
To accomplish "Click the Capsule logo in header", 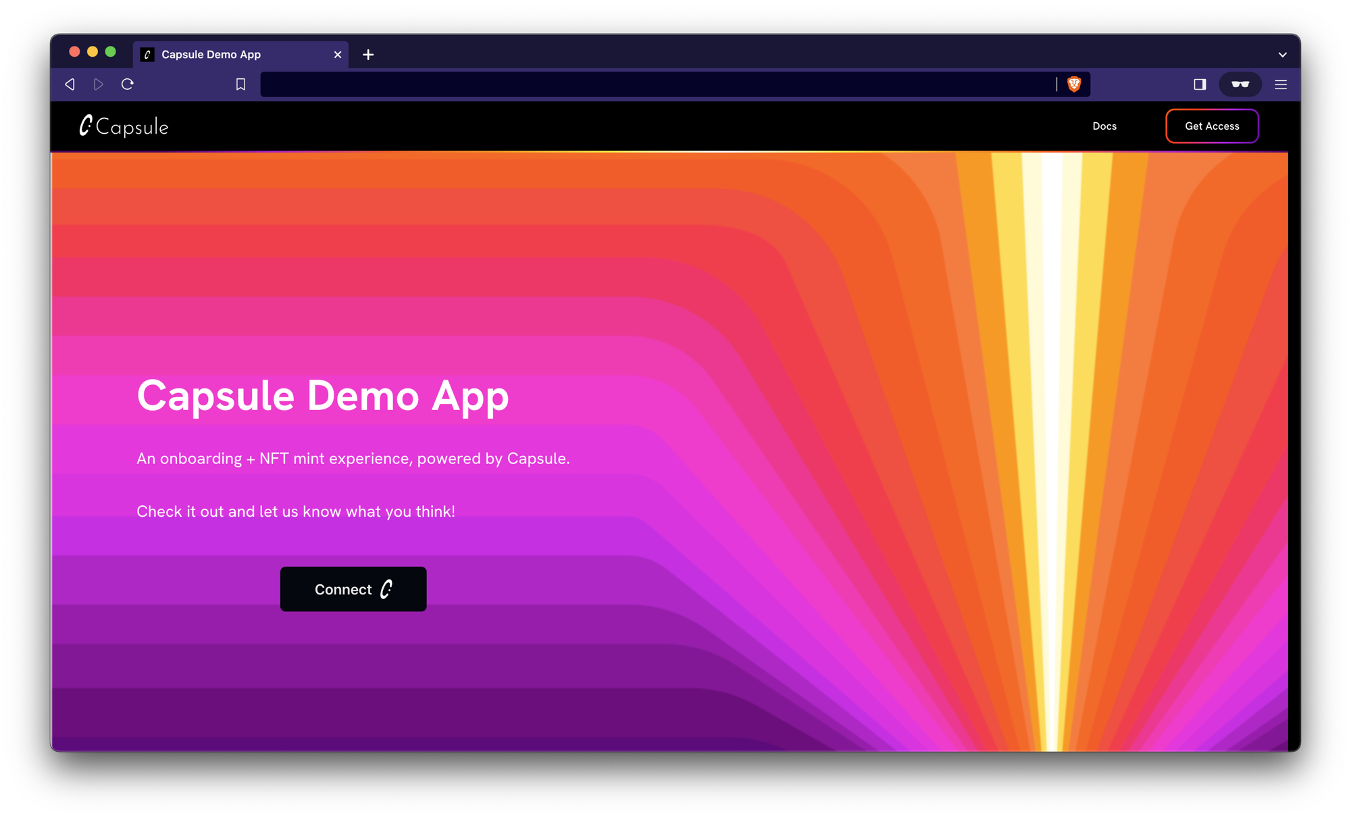I will [124, 126].
